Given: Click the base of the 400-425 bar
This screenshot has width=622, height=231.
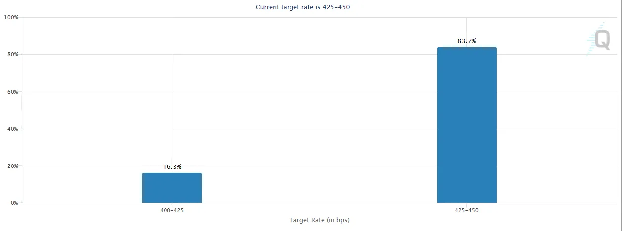Looking at the screenshot, I should pyautogui.click(x=172, y=202).
